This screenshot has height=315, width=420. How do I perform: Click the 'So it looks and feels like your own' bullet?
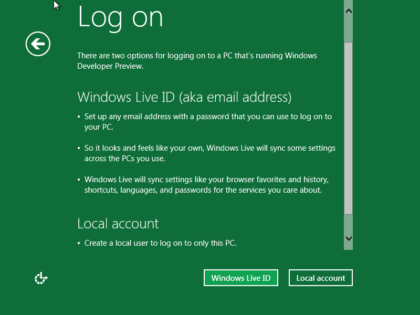209,153
